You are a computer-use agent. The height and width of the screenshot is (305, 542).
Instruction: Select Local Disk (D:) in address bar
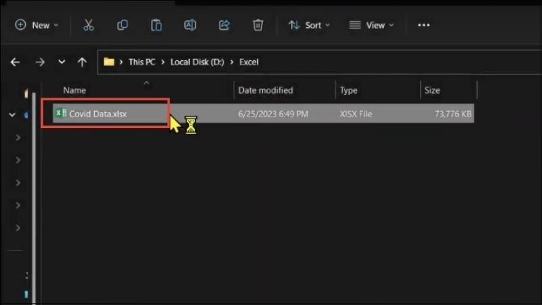coord(197,62)
